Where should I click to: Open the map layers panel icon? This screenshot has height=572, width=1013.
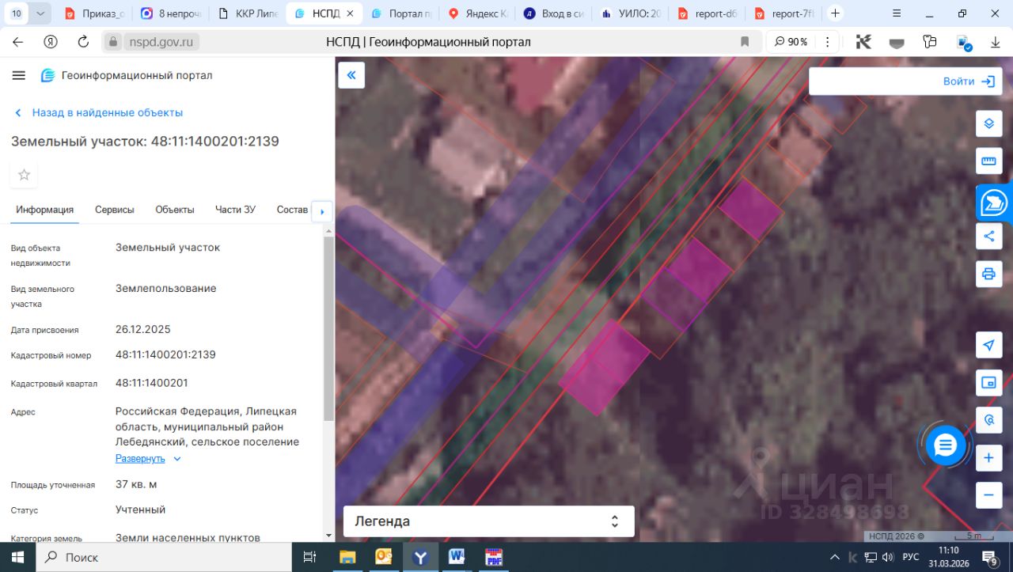click(988, 124)
